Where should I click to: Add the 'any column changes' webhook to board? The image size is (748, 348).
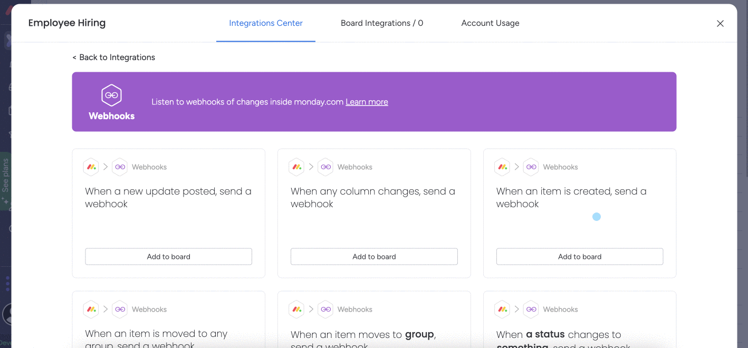click(374, 257)
